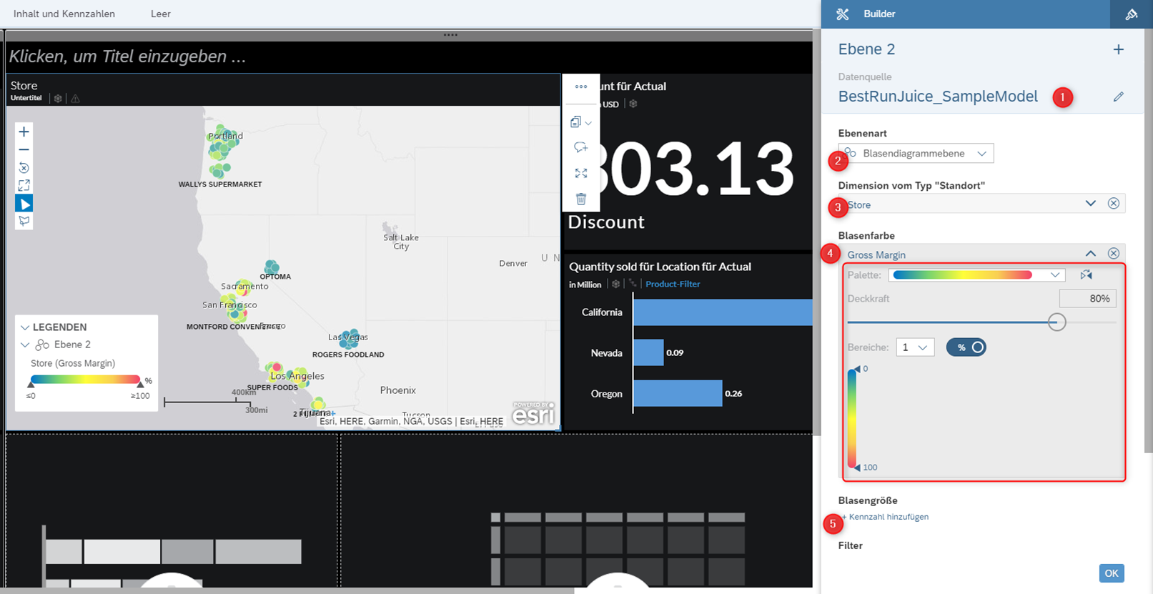Image resolution: width=1153 pixels, height=594 pixels.
Task: Click the 'ROGERS FOODLAND' map label
Action: tap(348, 355)
